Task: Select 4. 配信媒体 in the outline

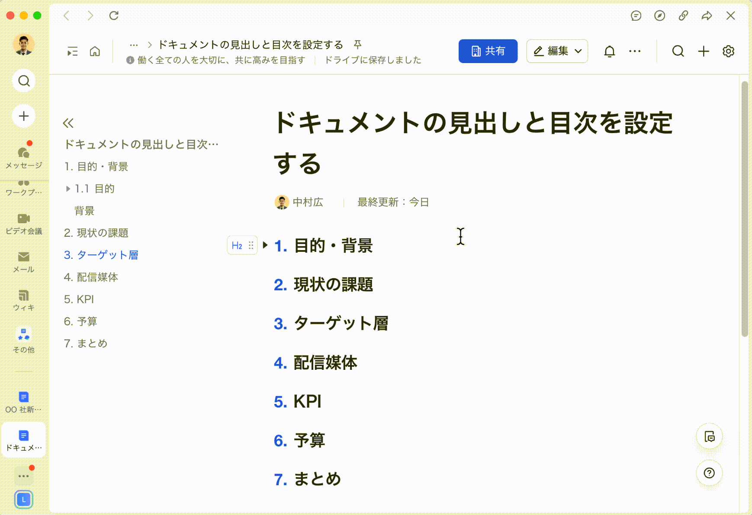Action: coord(91,277)
